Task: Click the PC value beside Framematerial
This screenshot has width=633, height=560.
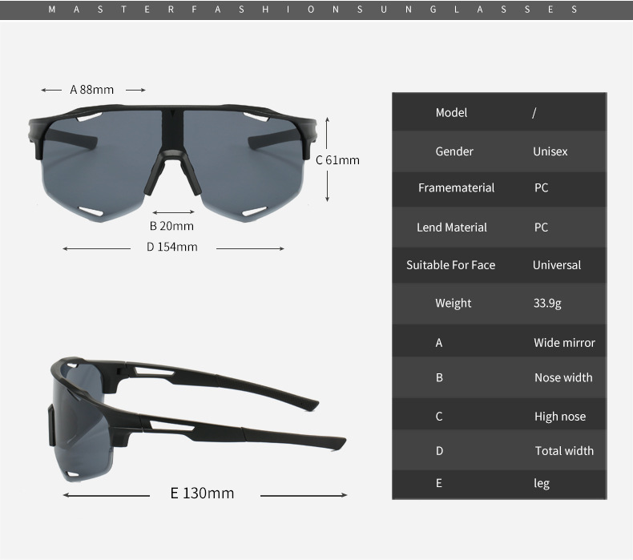Action: tap(541, 187)
